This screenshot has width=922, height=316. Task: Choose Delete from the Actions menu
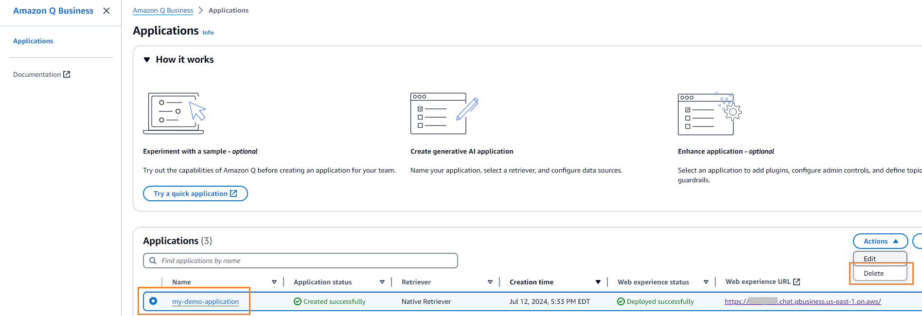click(x=880, y=273)
